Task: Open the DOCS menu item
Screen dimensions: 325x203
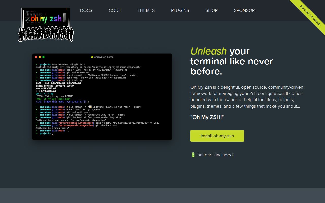Action: click(x=86, y=10)
